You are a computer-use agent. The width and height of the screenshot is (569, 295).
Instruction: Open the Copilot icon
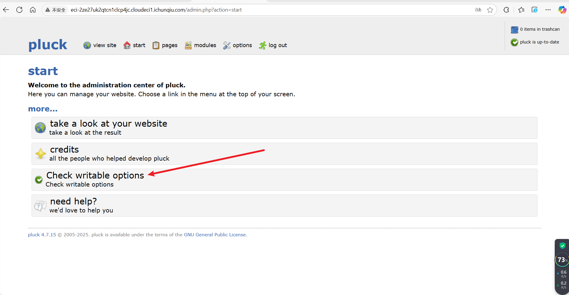click(x=562, y=10)
